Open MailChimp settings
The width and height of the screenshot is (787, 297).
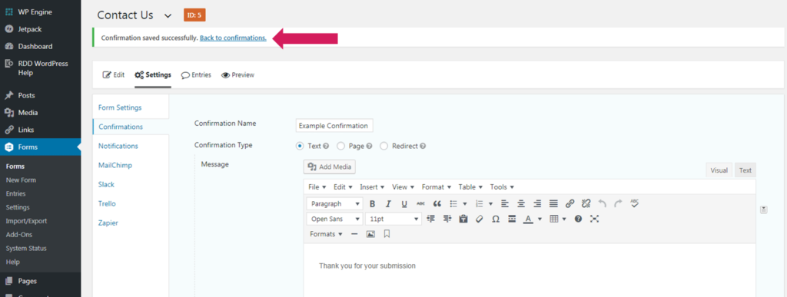click(x=115, y=165)
